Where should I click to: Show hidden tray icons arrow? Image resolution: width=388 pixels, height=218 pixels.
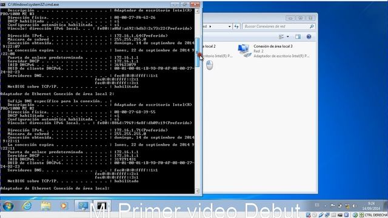click(x=326, y=206)
